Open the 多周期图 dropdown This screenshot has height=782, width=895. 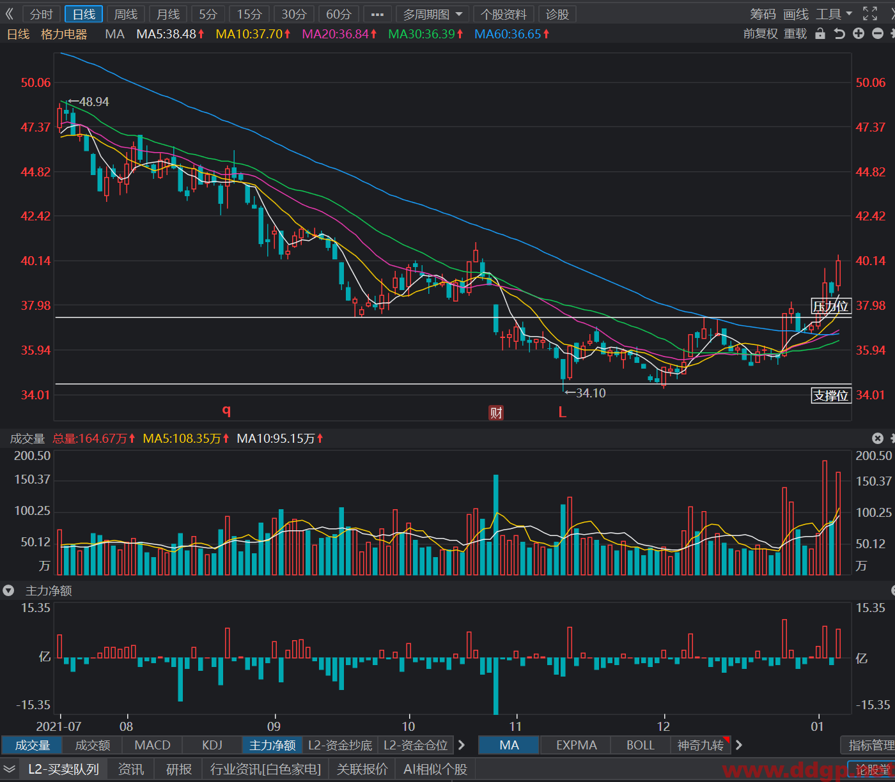tap(433, 14)
